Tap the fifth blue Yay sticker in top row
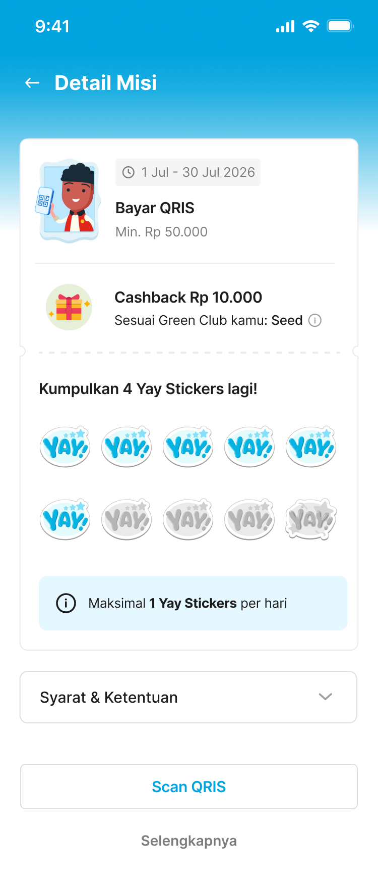 click(x=311, y=446)
